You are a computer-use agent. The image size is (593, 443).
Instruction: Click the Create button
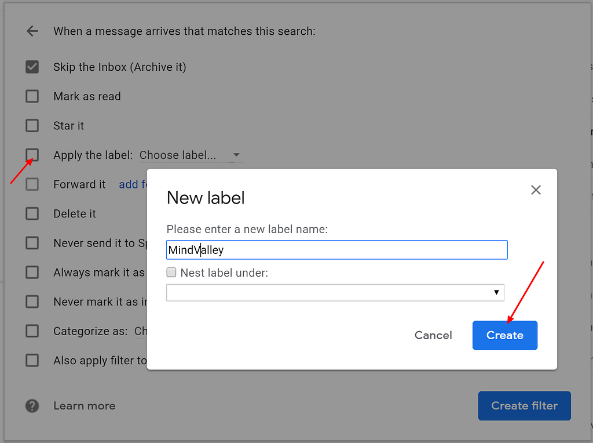[x=505, y=335]
